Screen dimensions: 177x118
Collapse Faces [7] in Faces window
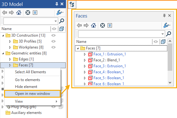tap(78, 49)
